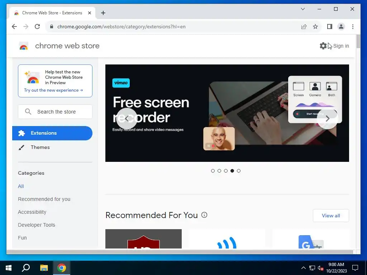Image resolution: width=367 pixels, height=275 pixels.
Task: Click the View all button
Action: (331, 216)
